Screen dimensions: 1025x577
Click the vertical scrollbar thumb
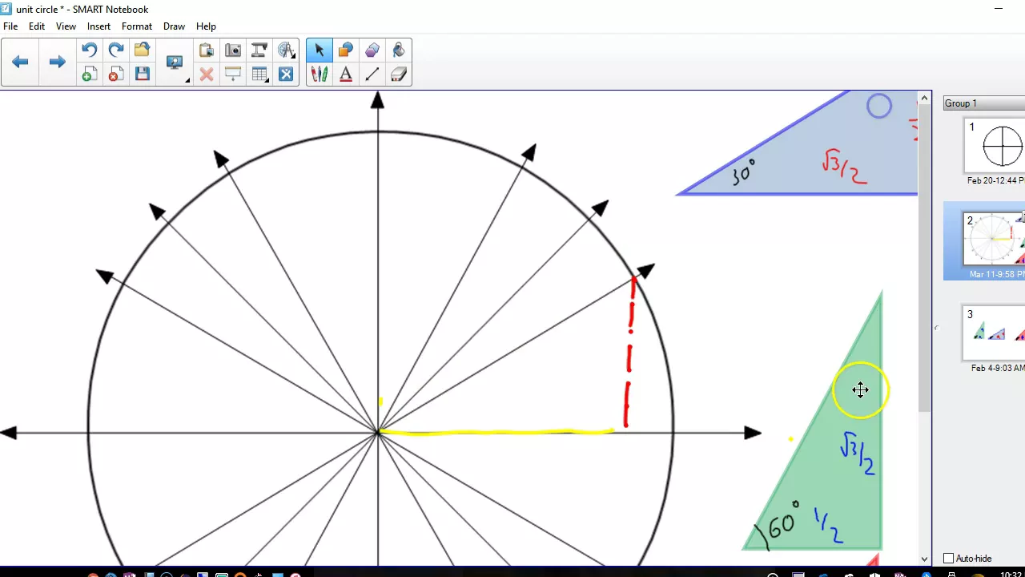(x=925, y=258)
